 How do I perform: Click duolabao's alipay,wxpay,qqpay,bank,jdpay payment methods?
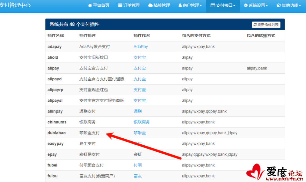[210, 133]
